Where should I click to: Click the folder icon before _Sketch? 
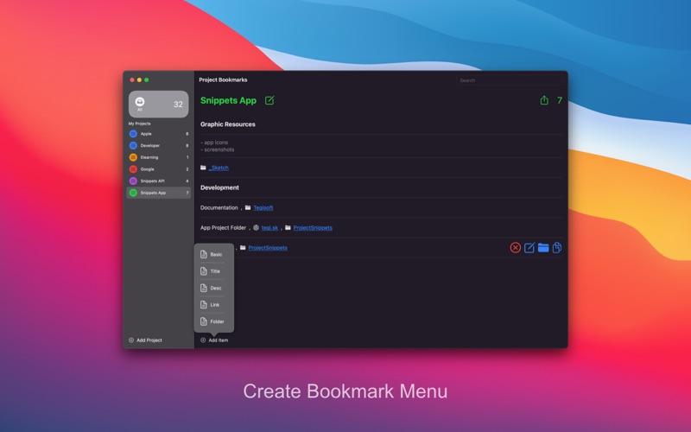[203, 168]
